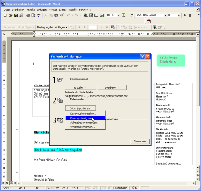Screen dimensions: 201x191
Task: Open Word help question mark icon
Action: 123,15
